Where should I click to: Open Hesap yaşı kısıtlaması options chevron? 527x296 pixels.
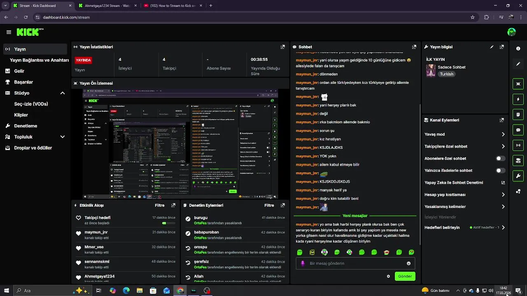click(x=503, y=194)
